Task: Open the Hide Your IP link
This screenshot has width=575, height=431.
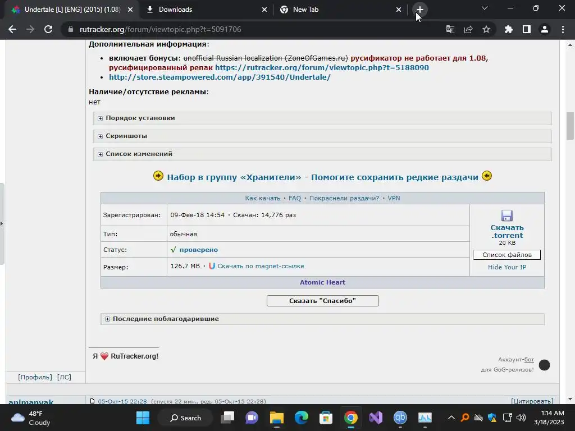Action: pyautogui.click(x=507, y=267)
